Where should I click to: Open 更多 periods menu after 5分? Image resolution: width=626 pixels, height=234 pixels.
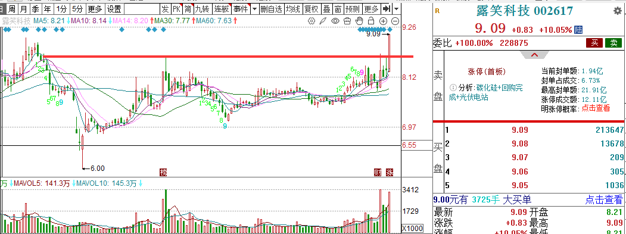tap(95, 8)
